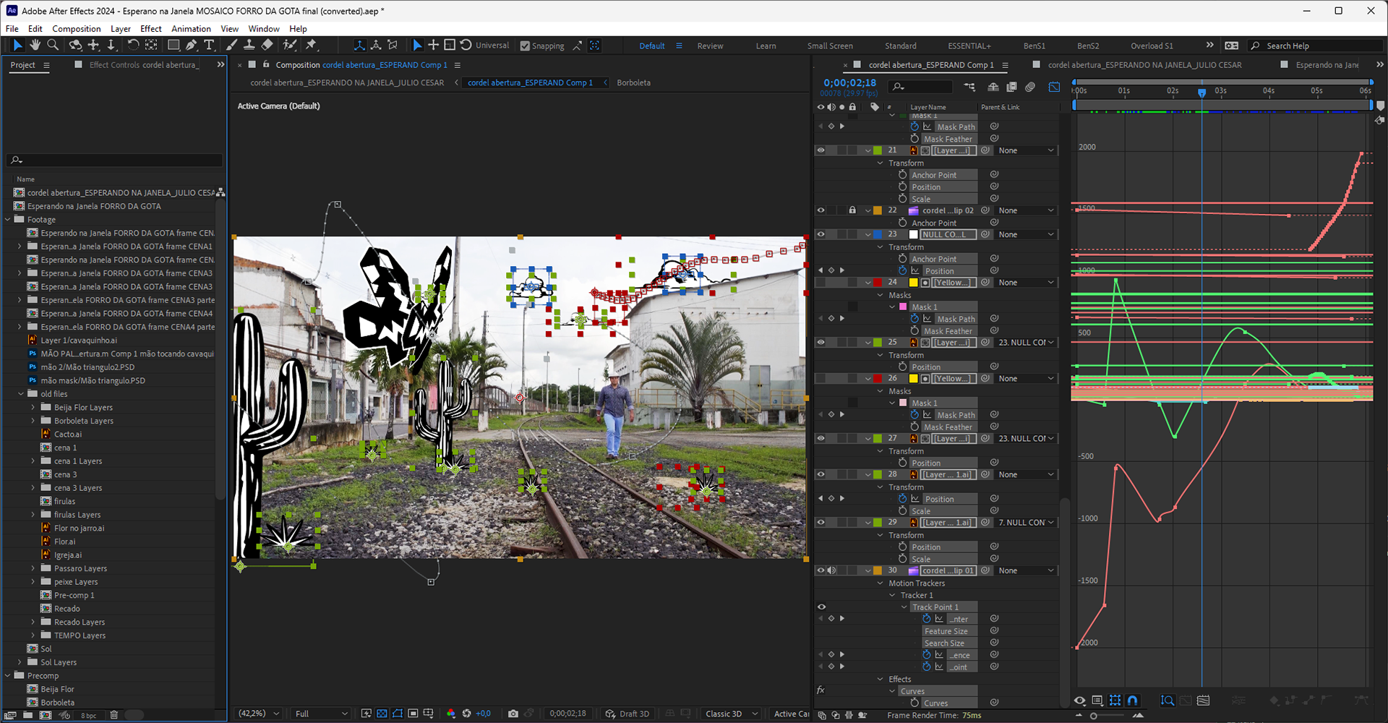Click the Motion Blur enable icon
The width and height of the screenshot is (1388, 723).
(1031, 87)
